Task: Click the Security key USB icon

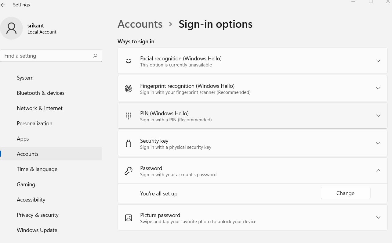Action: tap(129, 143)
